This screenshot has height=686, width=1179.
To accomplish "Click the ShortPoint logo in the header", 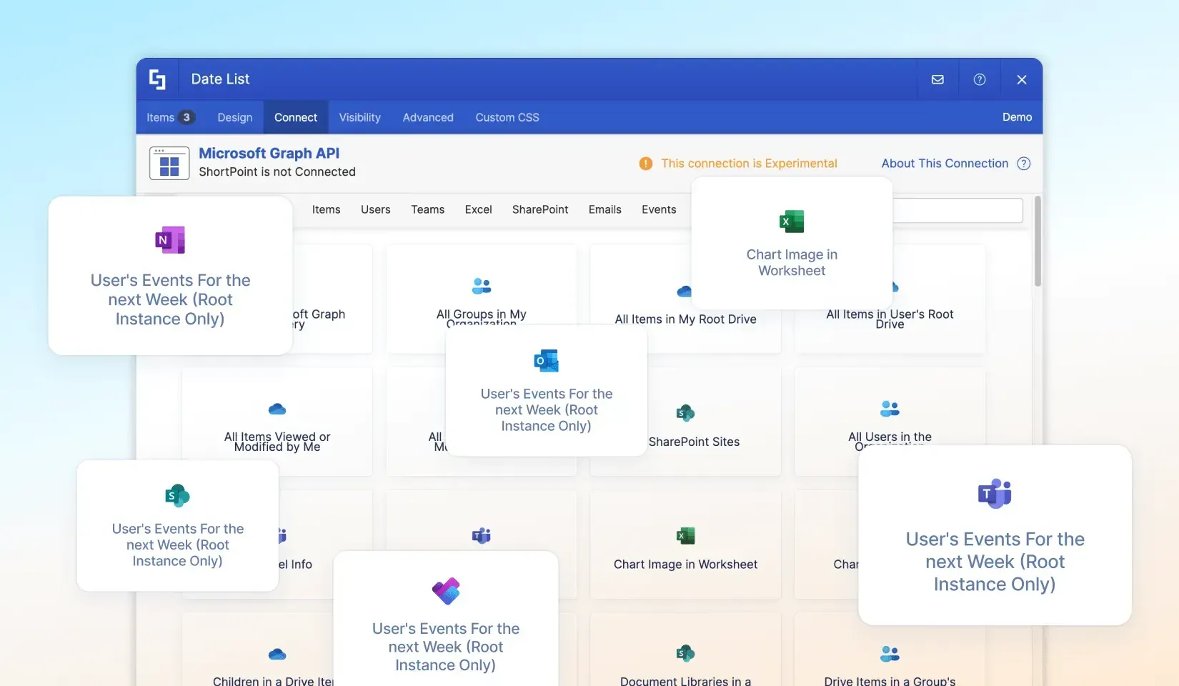I will click(x=157, y=79).
